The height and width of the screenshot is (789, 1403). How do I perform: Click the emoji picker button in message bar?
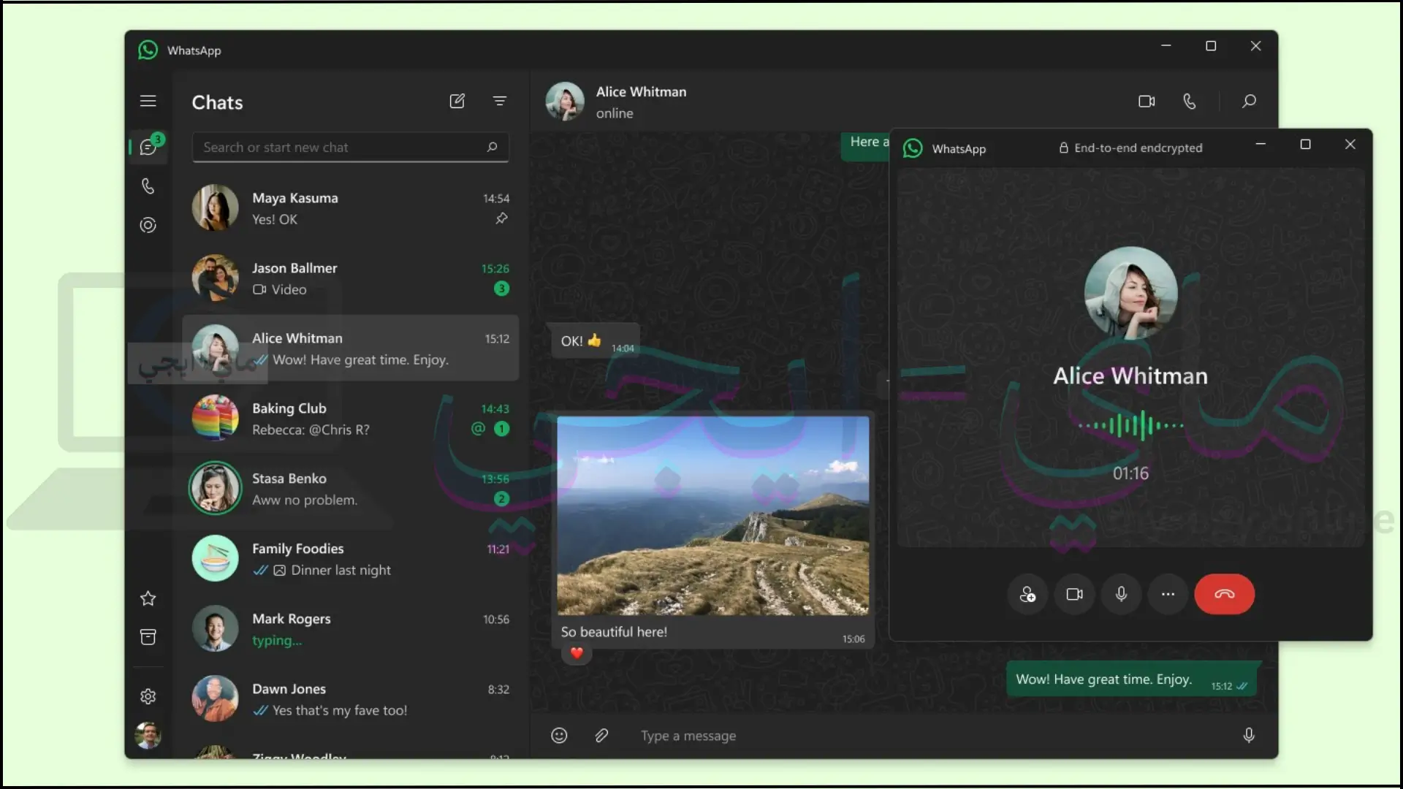[558, 735]
